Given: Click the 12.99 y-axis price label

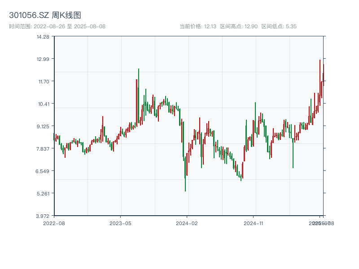Looking at the screenshot, I should pyautogui.click(x=43, y=59).
